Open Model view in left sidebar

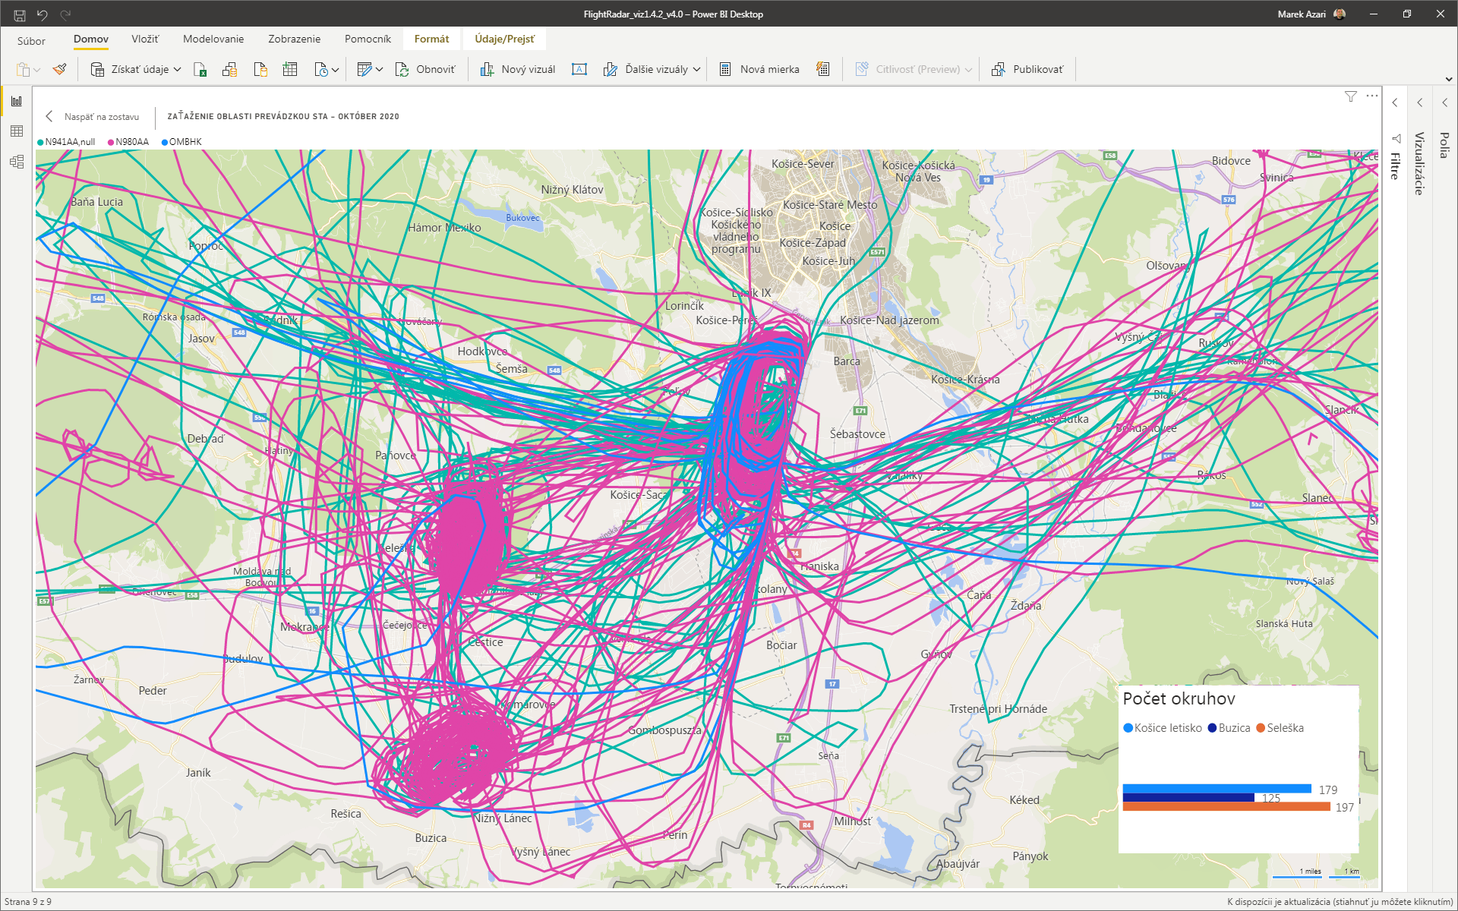pyautogui.click(x=17, y=162)
